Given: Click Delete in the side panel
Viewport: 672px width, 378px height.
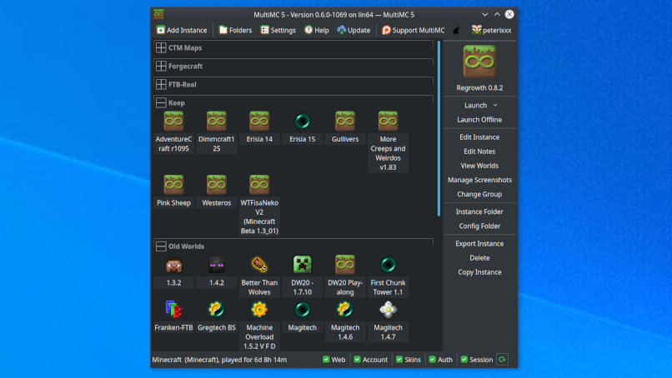Looking at the screenshot, I should click(x=479, y=258).
